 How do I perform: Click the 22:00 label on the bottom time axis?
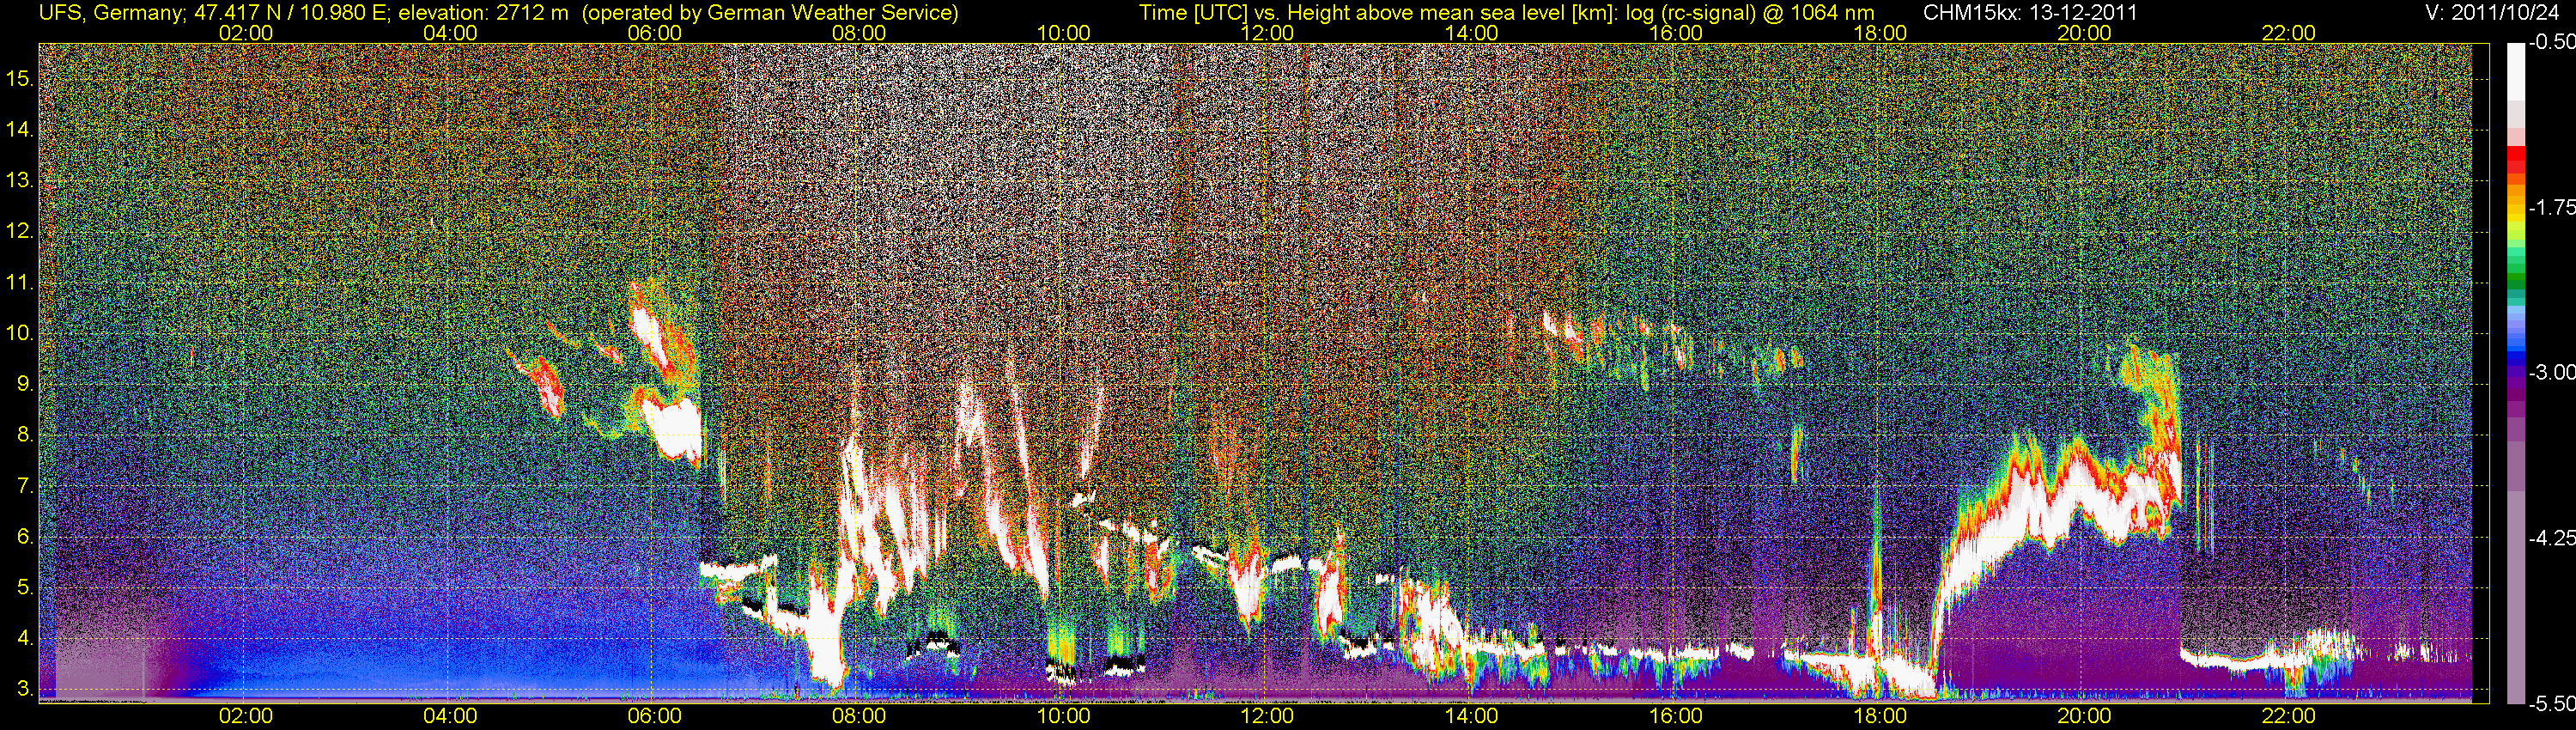tap(2288, 716)
